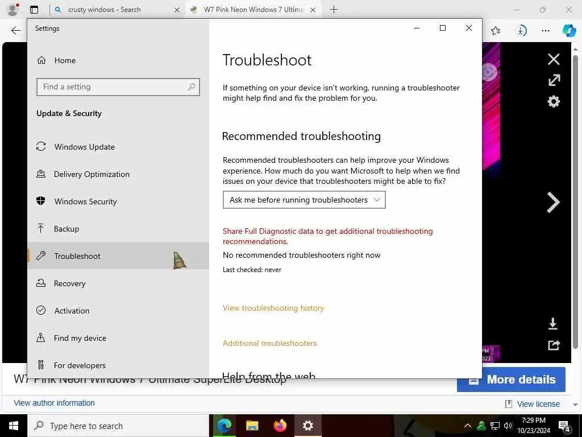Click the Troubleshoot wrench icon
The height and width of the screenshot is (437, 582).
[x=41, y=255]
